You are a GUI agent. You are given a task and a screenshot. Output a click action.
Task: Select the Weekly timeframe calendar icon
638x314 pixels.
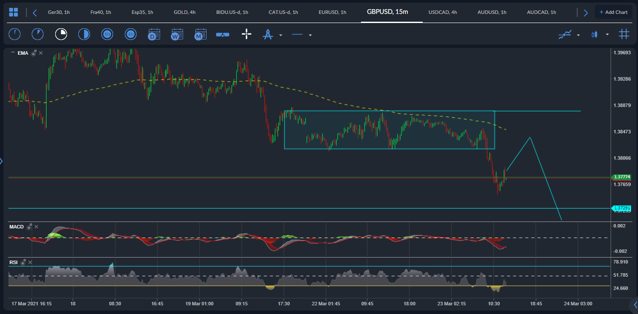(x=177, y=34)
